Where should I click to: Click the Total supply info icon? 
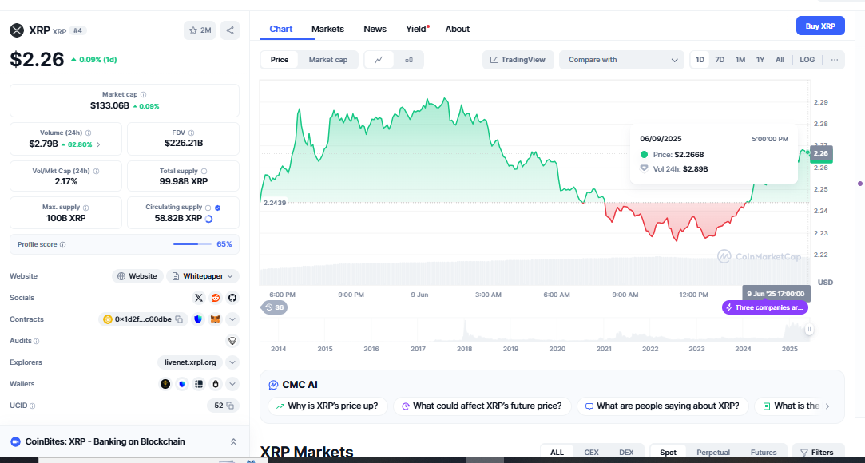click(204, 172)
